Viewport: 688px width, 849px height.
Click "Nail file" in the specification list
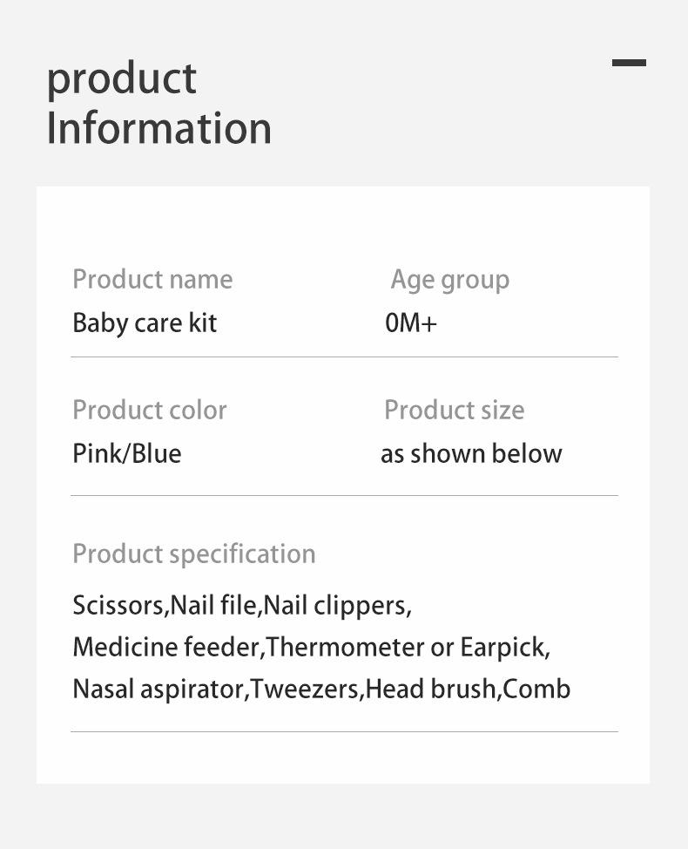click(214, 605)
